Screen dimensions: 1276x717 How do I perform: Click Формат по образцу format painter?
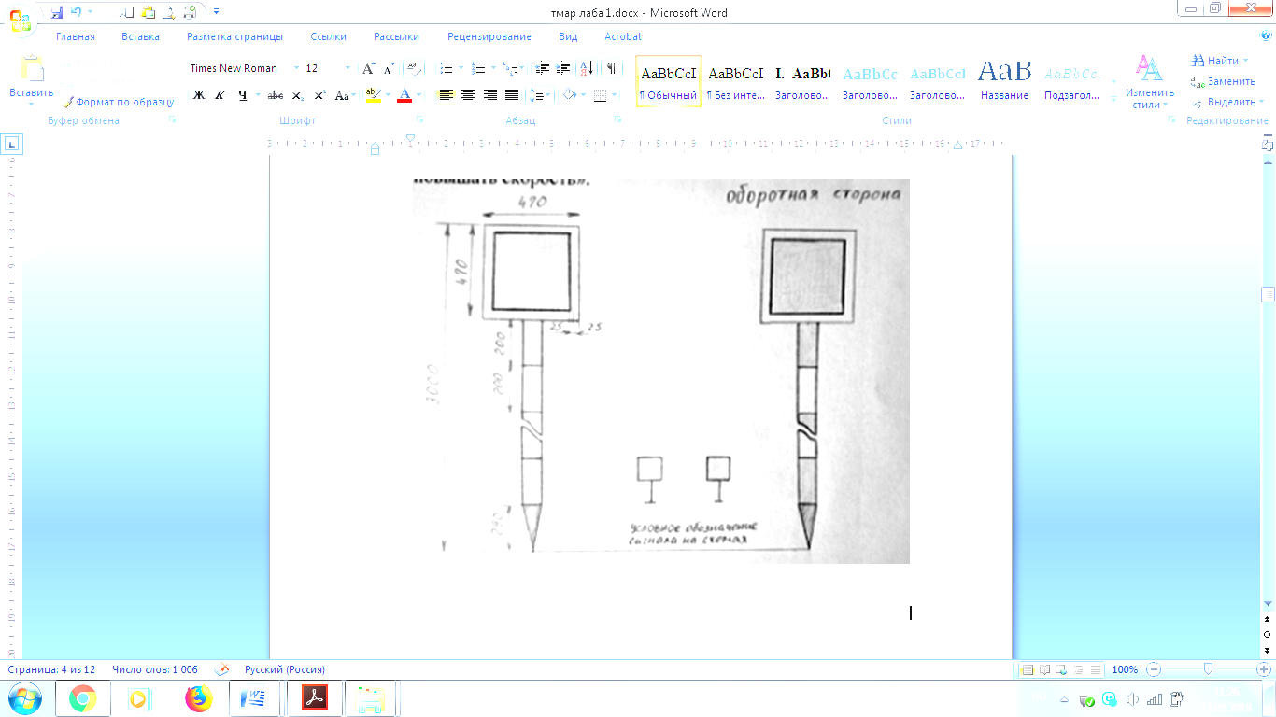point(119,102)
